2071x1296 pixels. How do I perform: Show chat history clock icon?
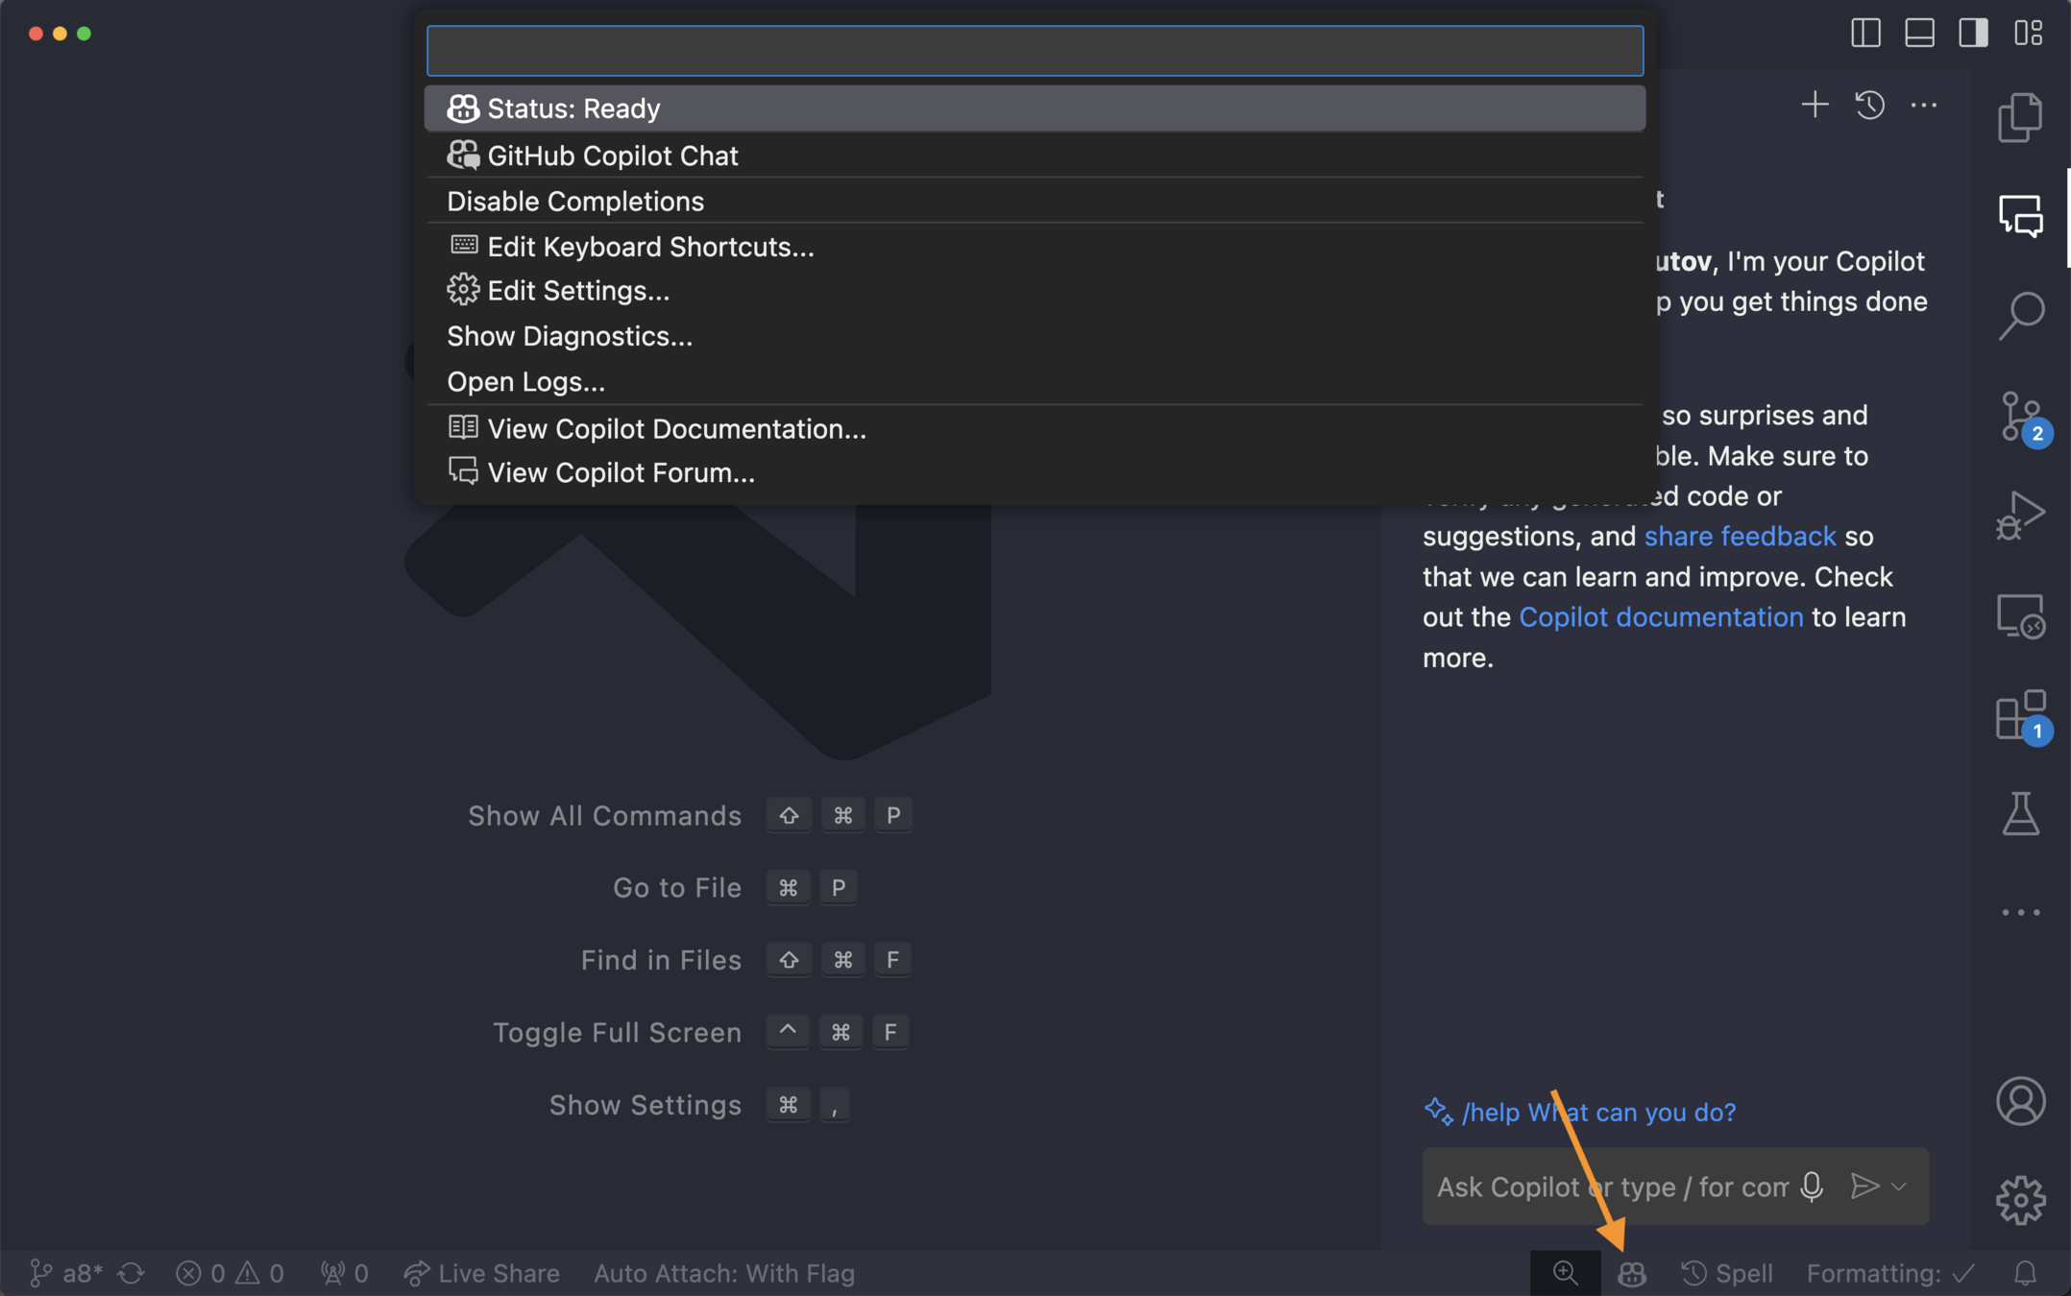(1869, 104)
